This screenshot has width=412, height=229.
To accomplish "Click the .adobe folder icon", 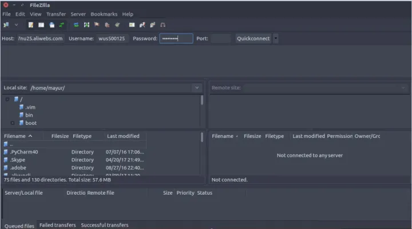I will tap(6, 168).
